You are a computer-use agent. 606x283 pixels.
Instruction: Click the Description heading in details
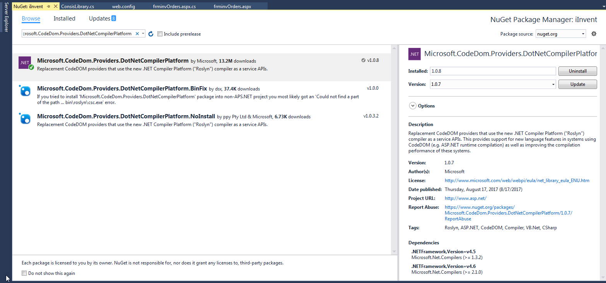[x=421, y=124]
